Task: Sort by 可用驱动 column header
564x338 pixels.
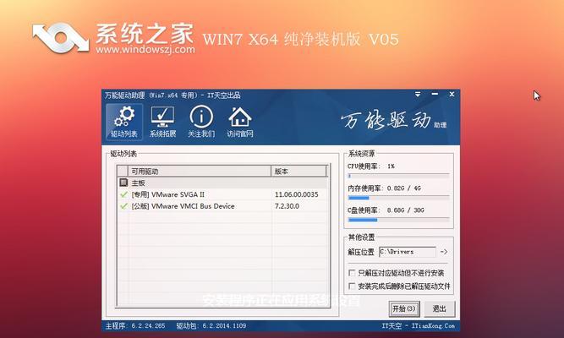Action: point(200,172)
